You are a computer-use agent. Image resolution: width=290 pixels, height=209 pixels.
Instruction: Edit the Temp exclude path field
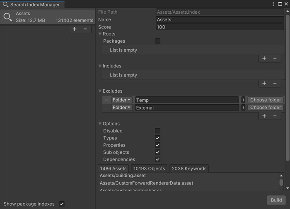tap(187, 100)
